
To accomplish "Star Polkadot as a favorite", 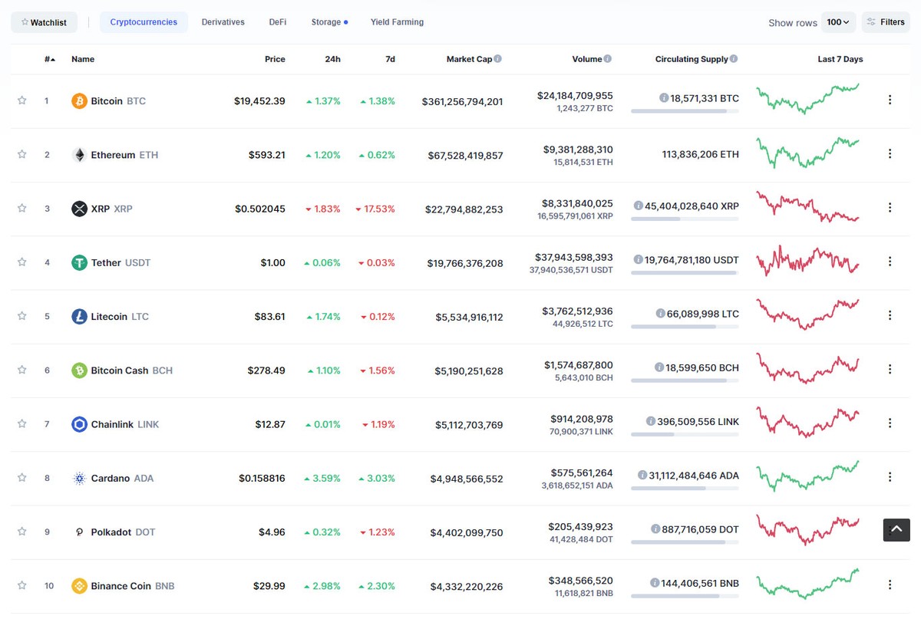I will (22, 531).
